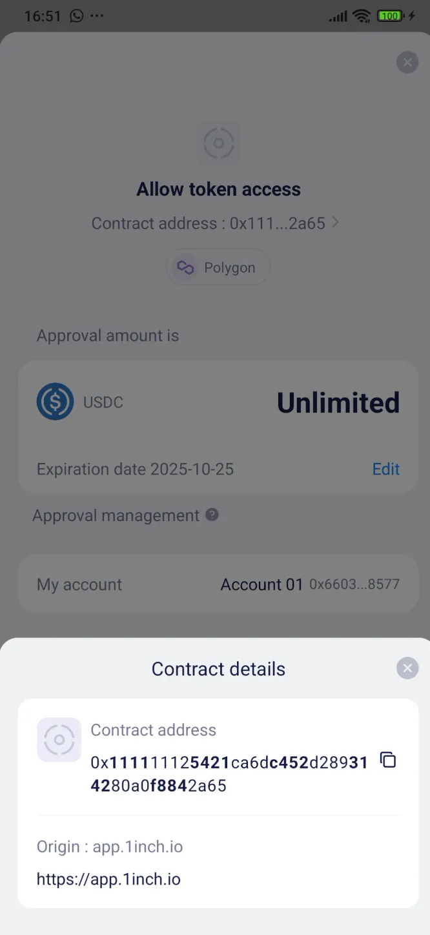Viewport: 430px width, 935px height.
Task: Open the https://app.1inch.io link
Action: click(x=108, y=879)
